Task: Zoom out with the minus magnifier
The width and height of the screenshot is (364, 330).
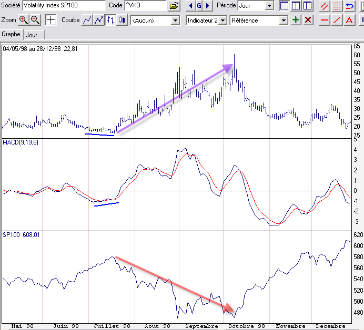Action: 35,20
